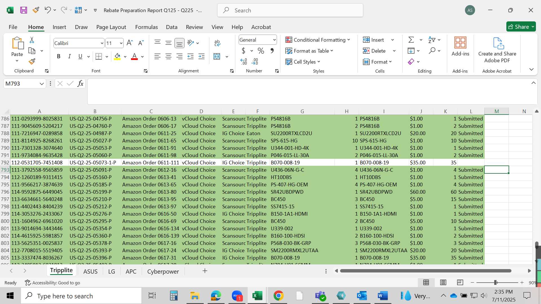The height and width of the screenshot is (304, 541).
Task: Open Sort & Filter icon
Action: (x=431, y=40)
